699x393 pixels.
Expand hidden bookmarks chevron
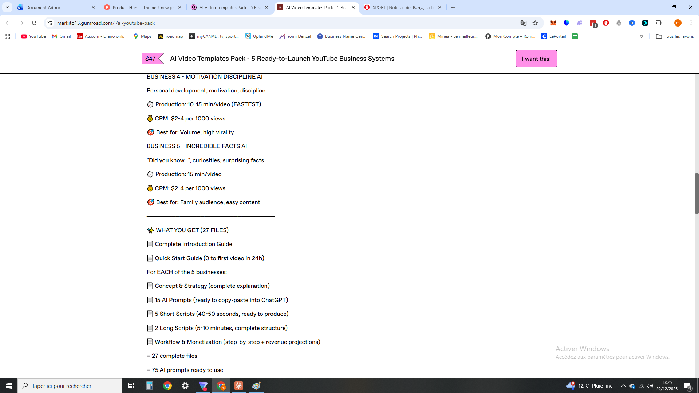pyautogui.click(x=641, y=36)
